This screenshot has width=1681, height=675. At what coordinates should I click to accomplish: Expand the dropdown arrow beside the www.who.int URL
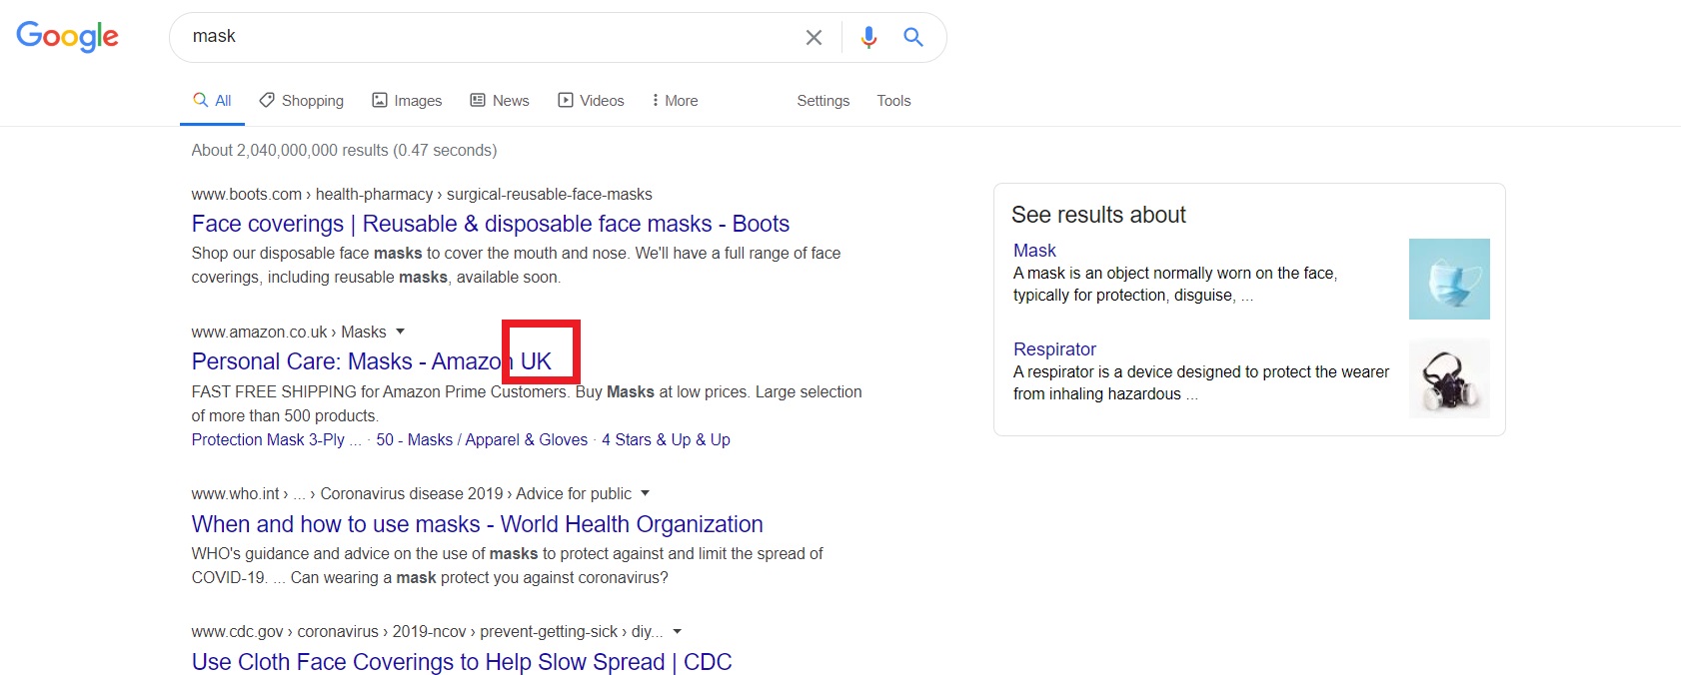tap(645, 493)
